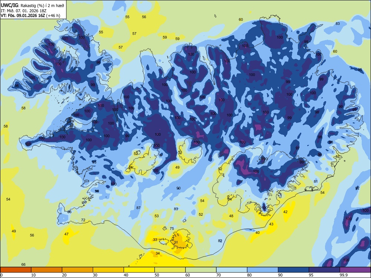The width and height of the screenshot is (371, 278).
Task: Click the legend tick label "99.9"
Action: click(344, 275)
